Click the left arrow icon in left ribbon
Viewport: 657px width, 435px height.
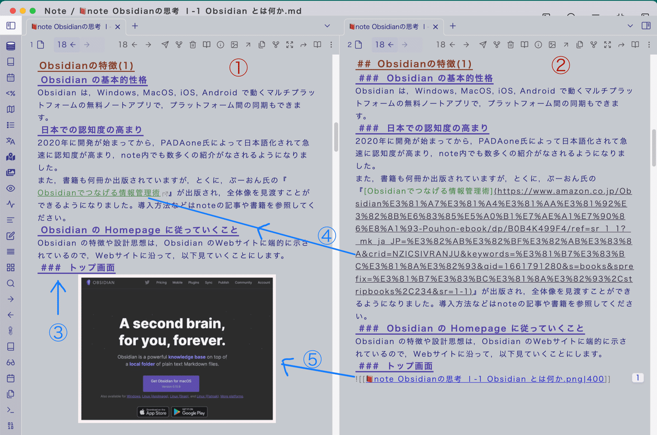coord(10,315)
